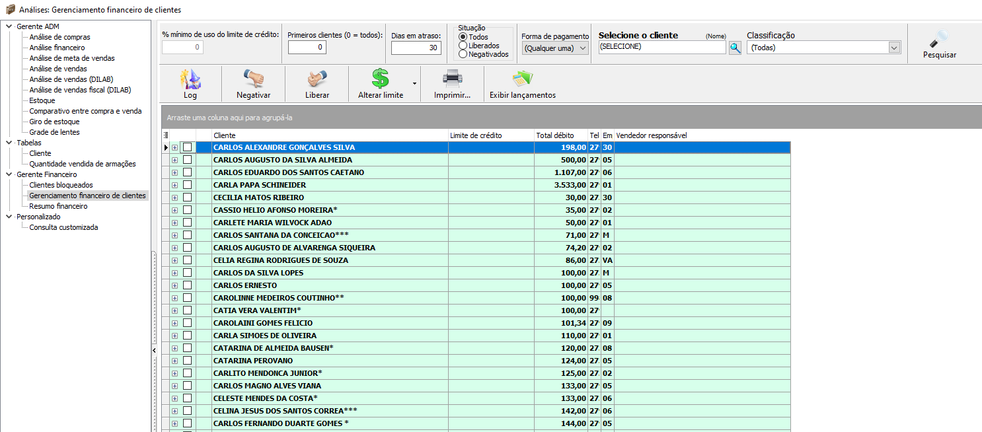
Task: Expand the Carlos Augusto da Silva Almeida row
Action: [x=174, y=160]
